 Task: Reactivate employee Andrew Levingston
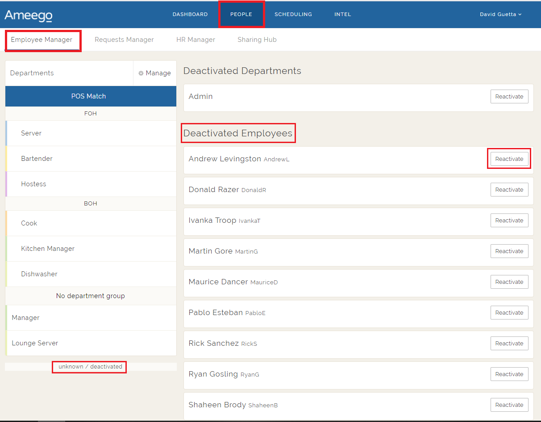click(x=509, y=159)
